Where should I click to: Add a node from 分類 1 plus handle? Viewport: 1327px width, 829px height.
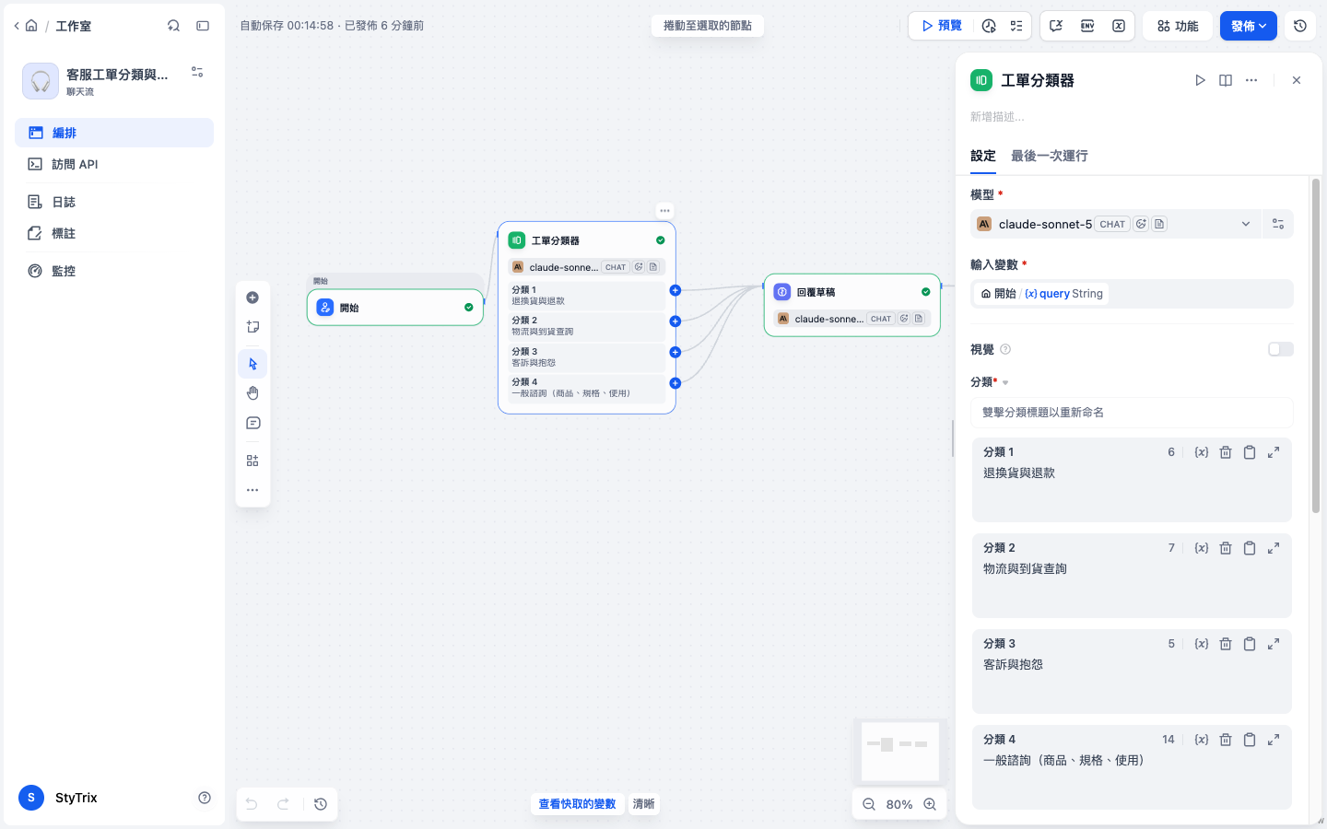coord(675,290)
